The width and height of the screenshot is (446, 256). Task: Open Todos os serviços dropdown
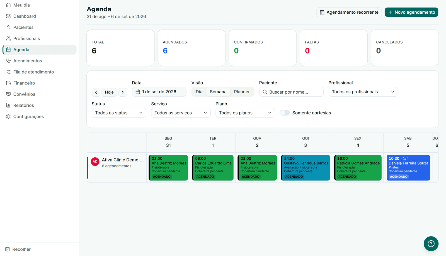click(181, 113)
